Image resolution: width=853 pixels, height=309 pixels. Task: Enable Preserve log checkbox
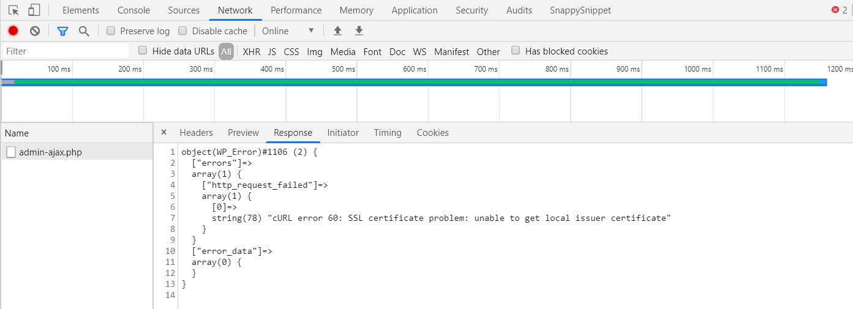[x=111, y=31]
